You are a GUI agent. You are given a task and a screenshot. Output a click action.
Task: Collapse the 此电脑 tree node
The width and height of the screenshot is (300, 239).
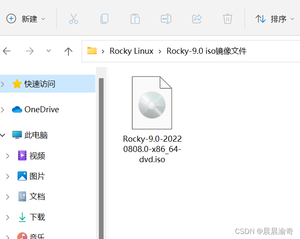pos(3,135)
